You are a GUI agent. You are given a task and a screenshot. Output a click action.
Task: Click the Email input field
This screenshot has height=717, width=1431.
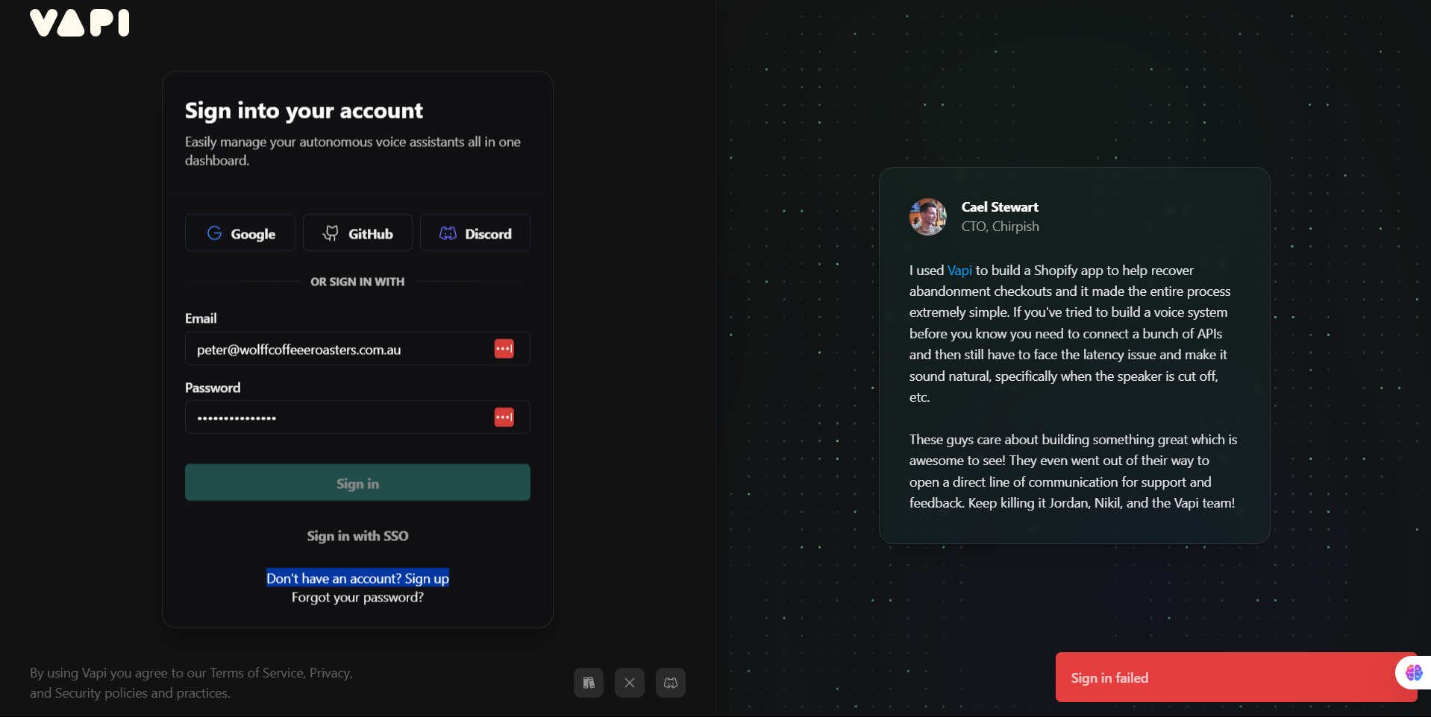[x=357, y=349]
